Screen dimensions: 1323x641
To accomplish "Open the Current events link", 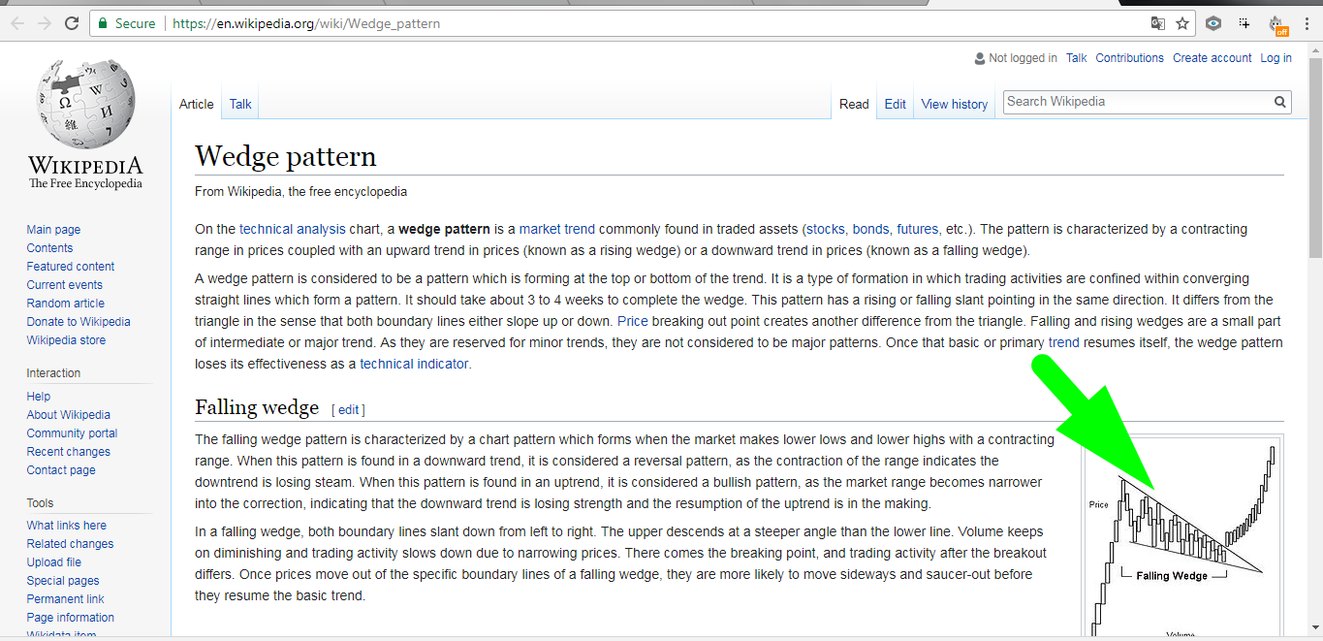I will tap(65, 285).
